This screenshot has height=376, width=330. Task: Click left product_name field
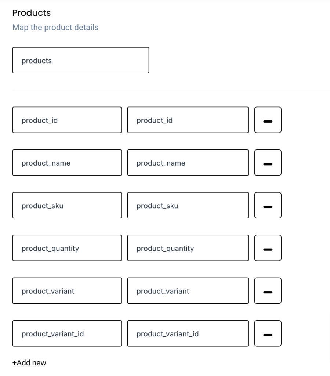[67, 162]
